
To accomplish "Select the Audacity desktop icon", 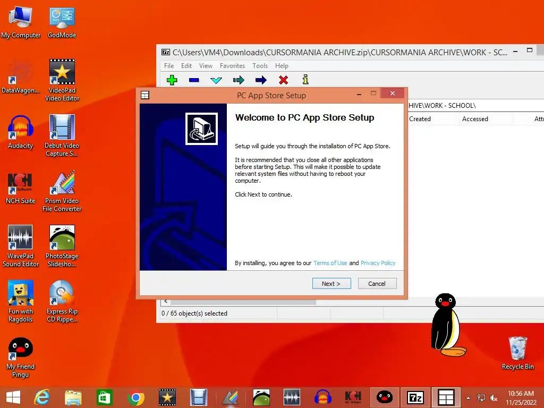I will pos(21,132).
